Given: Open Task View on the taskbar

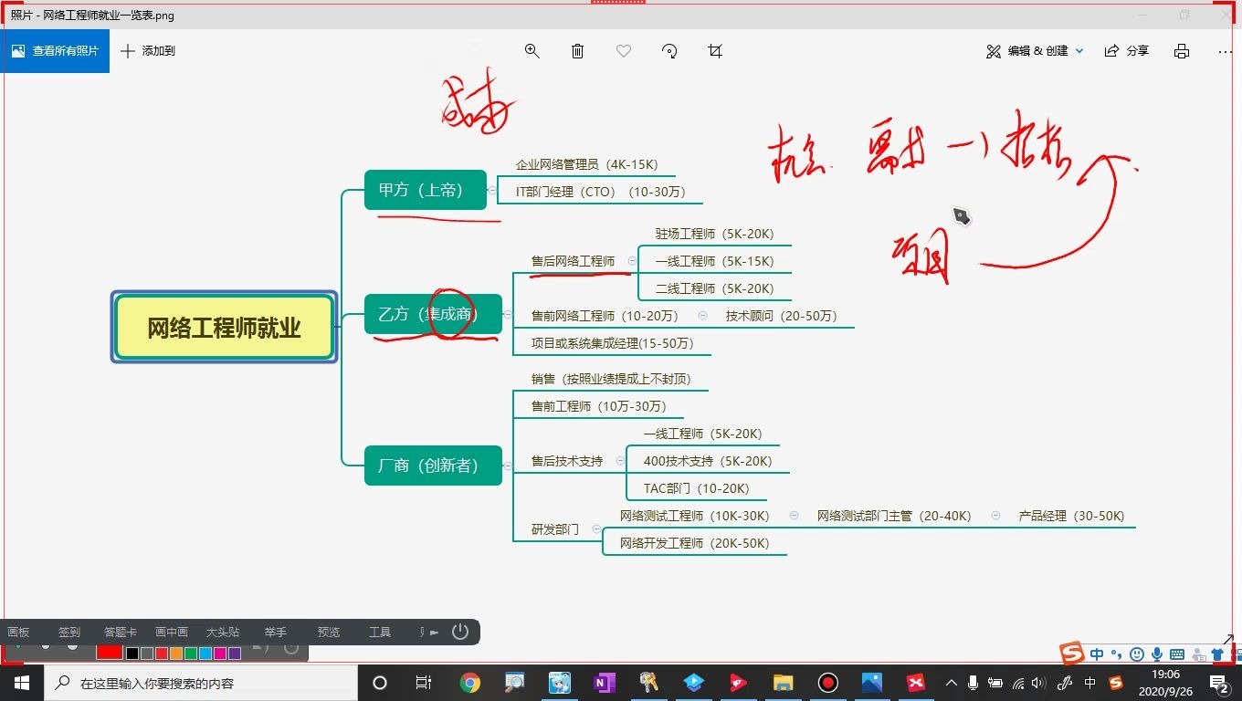Looking at the screenshot, I should point(424,683).
